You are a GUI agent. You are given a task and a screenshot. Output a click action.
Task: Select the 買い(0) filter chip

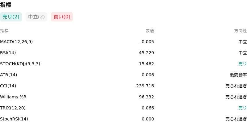pos(62,17)
